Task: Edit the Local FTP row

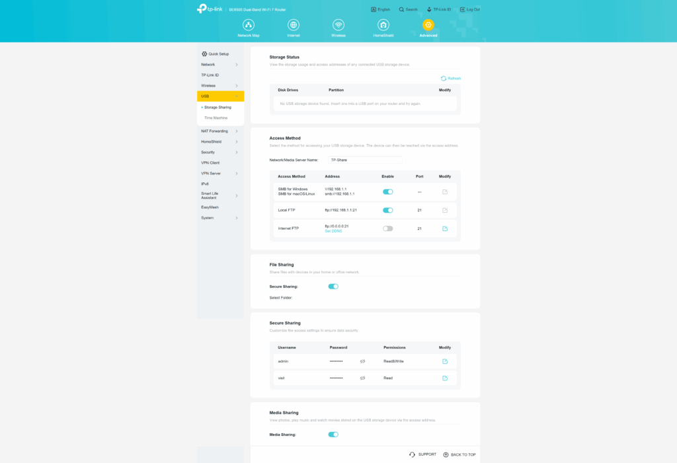Action: click(x=445, y=210)
